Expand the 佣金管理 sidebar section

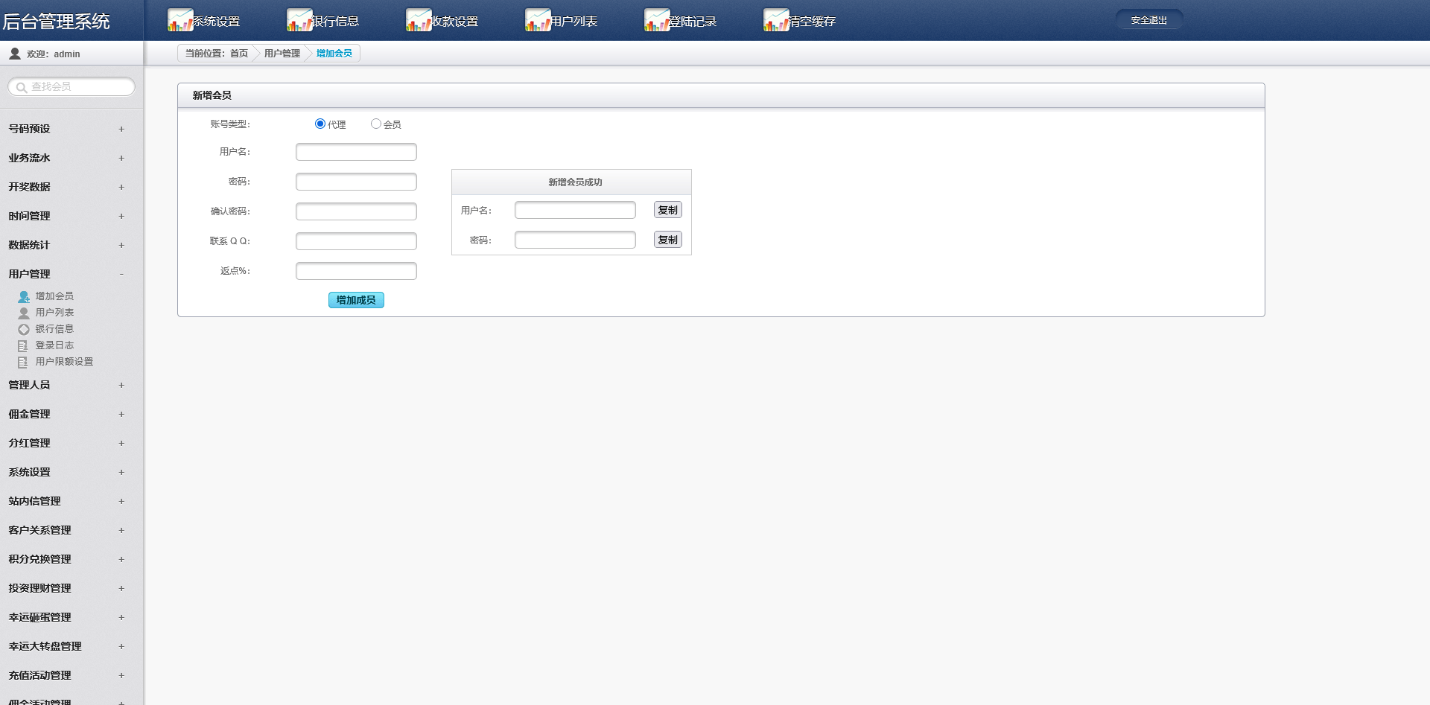click(x=121, y=414)
